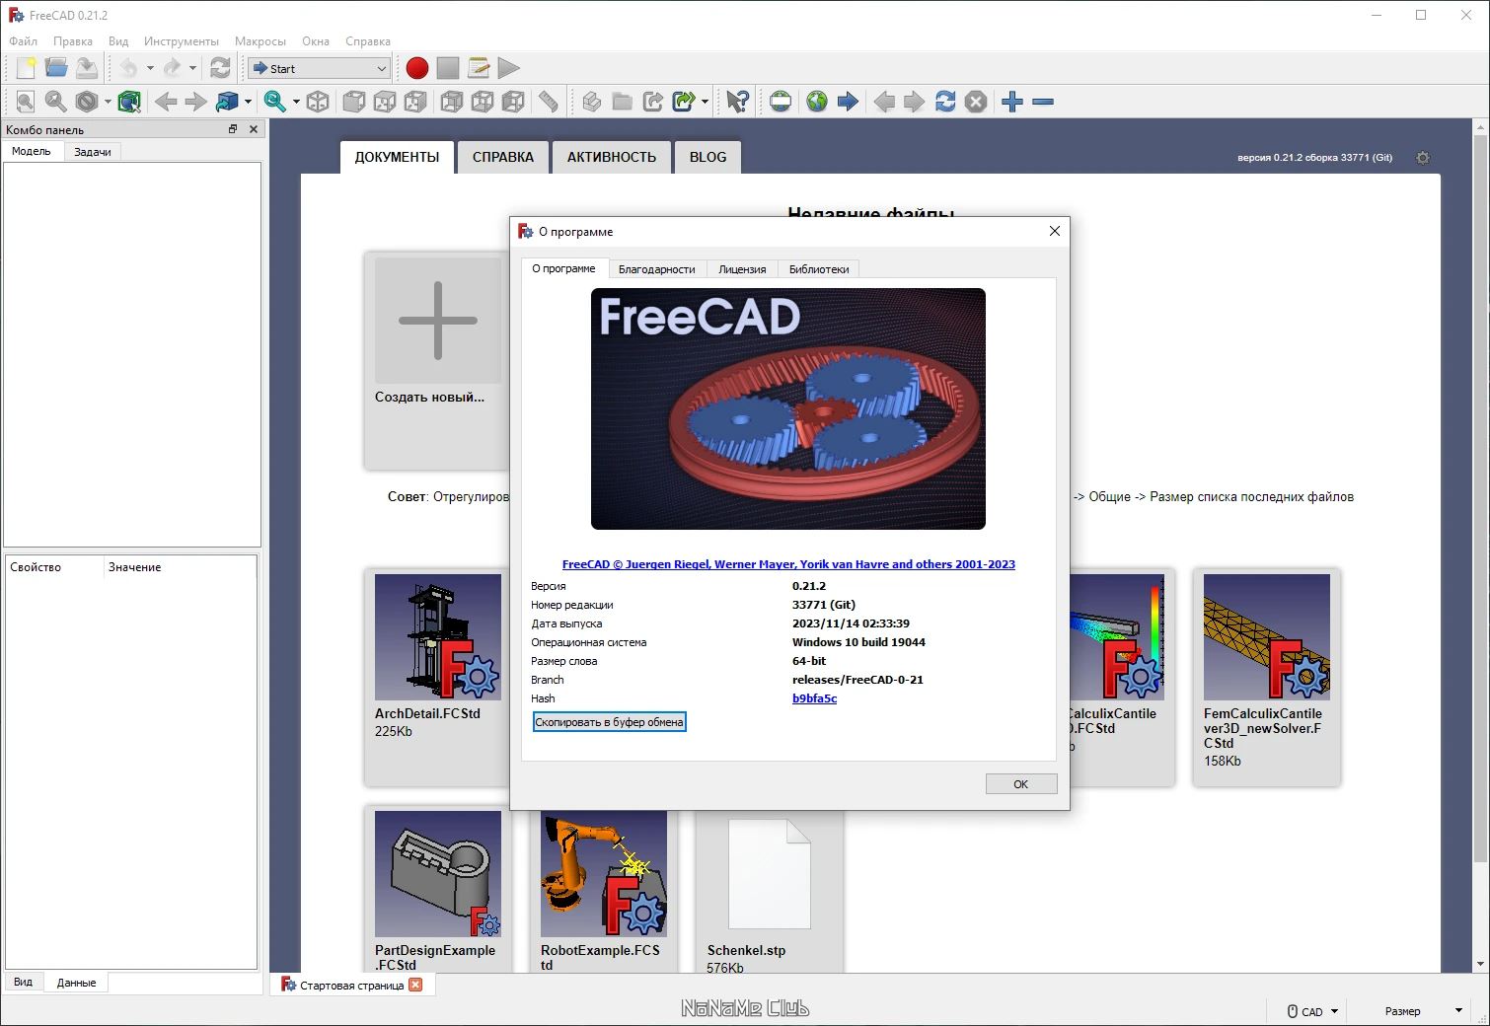Open the Размер units dropdown in status bar
The height and width of the screenshot is (1026, 1490).
[1421, 1011]
